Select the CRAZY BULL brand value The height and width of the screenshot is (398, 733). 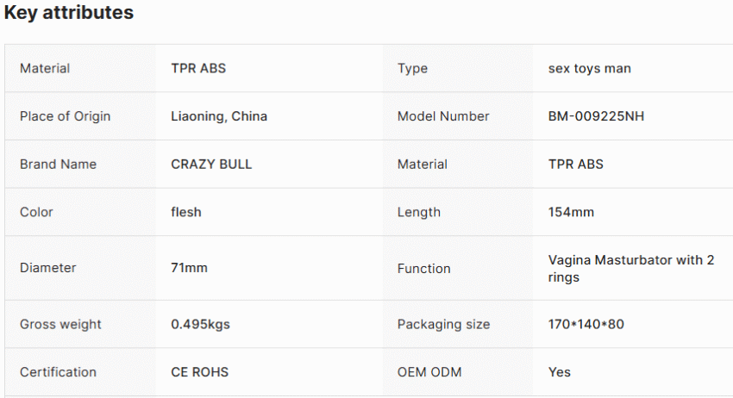211,165
